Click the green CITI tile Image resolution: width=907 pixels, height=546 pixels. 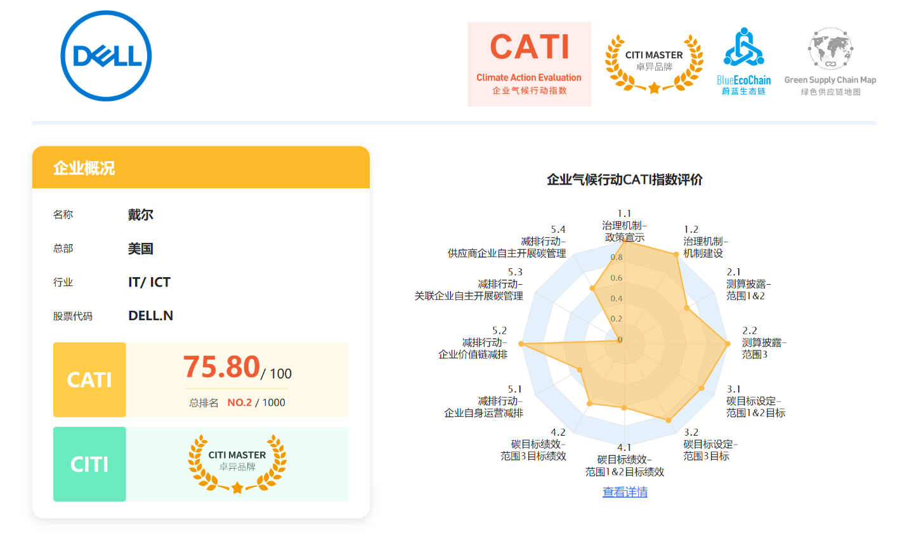tap(89, 464)
